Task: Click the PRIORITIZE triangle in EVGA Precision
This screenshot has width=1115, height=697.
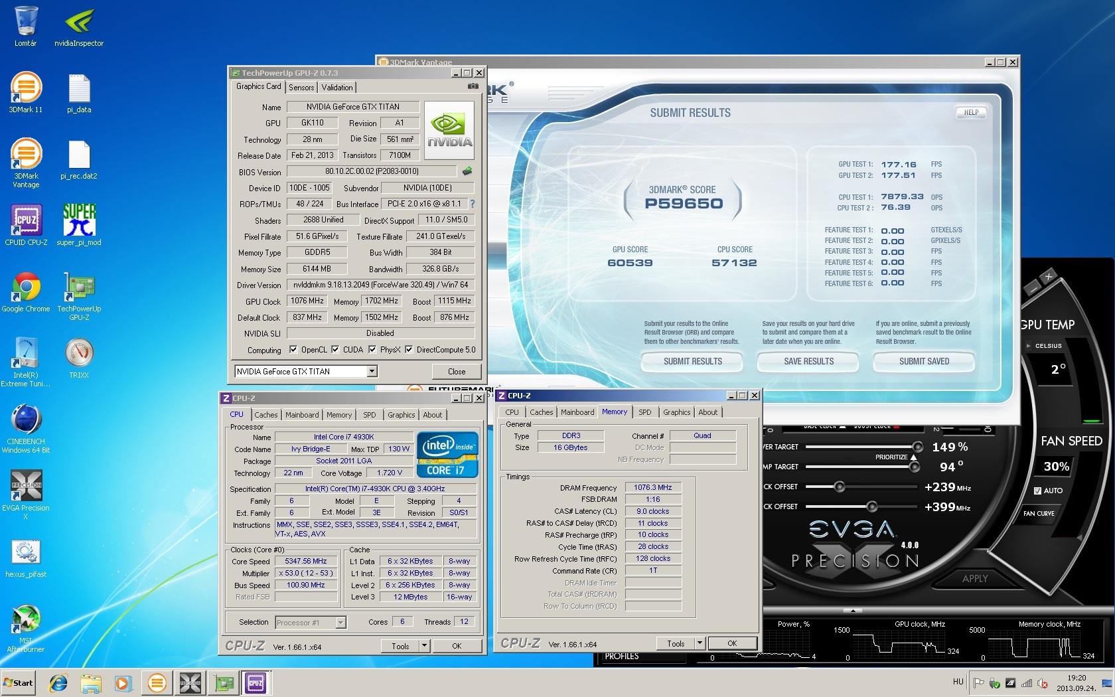Action: (913, 457)
